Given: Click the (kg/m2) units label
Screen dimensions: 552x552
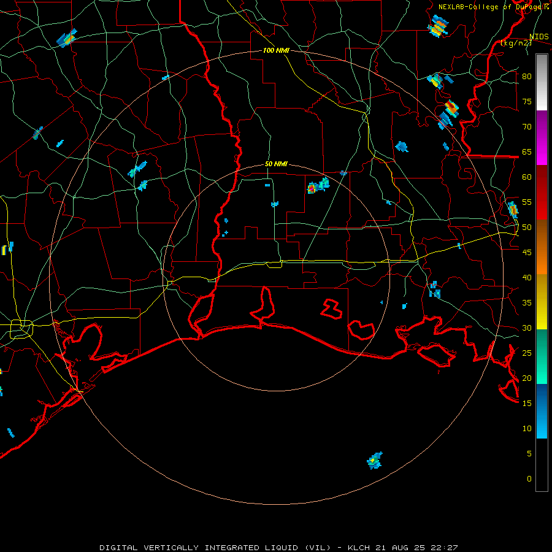Looking at the screenshot, I should pos(516,43).
